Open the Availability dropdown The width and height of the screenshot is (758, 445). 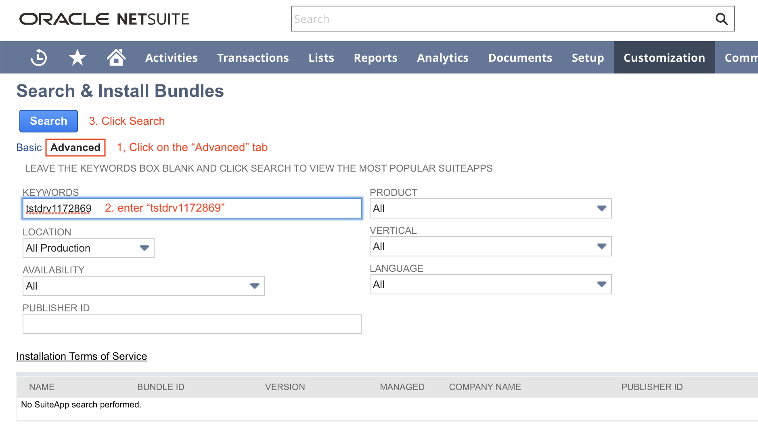pyautogui.click(x=254, y=286)
